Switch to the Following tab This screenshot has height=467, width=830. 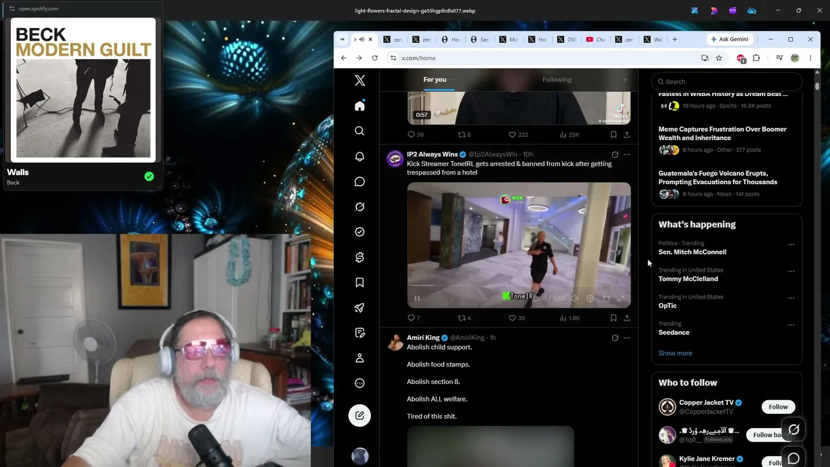point(557,80)
